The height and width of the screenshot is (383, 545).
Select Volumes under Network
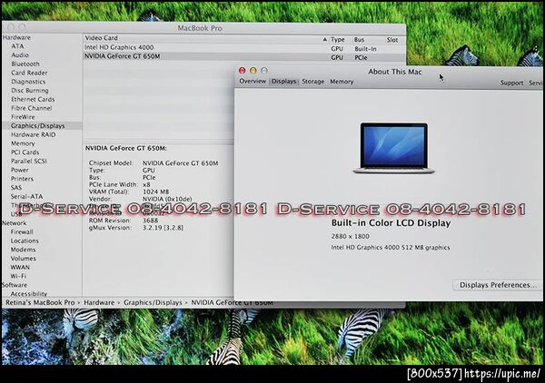[23, 259]
